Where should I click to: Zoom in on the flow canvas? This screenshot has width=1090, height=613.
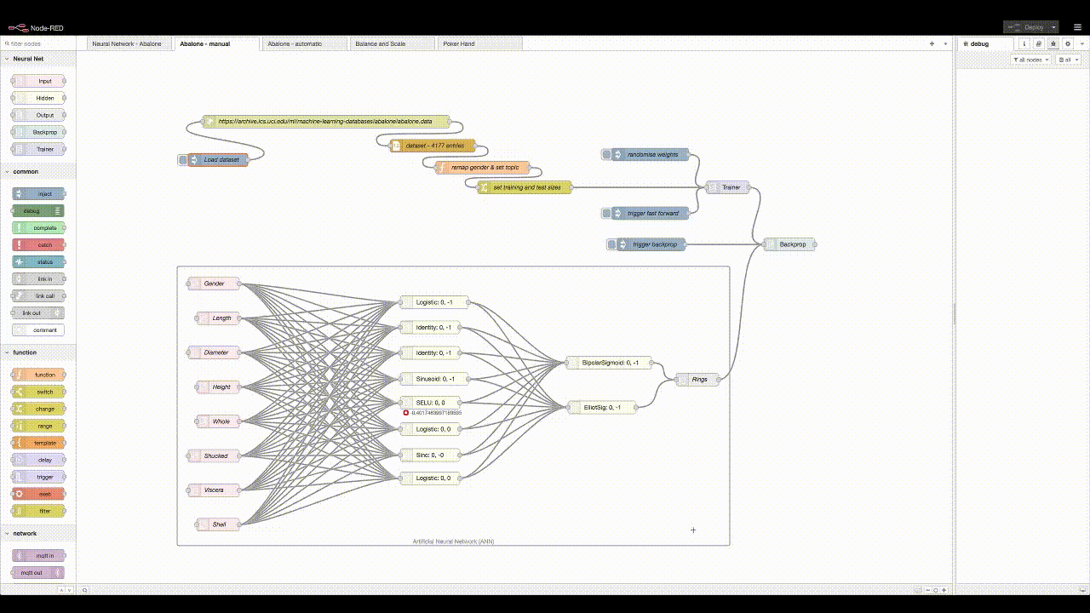point(944,590)
